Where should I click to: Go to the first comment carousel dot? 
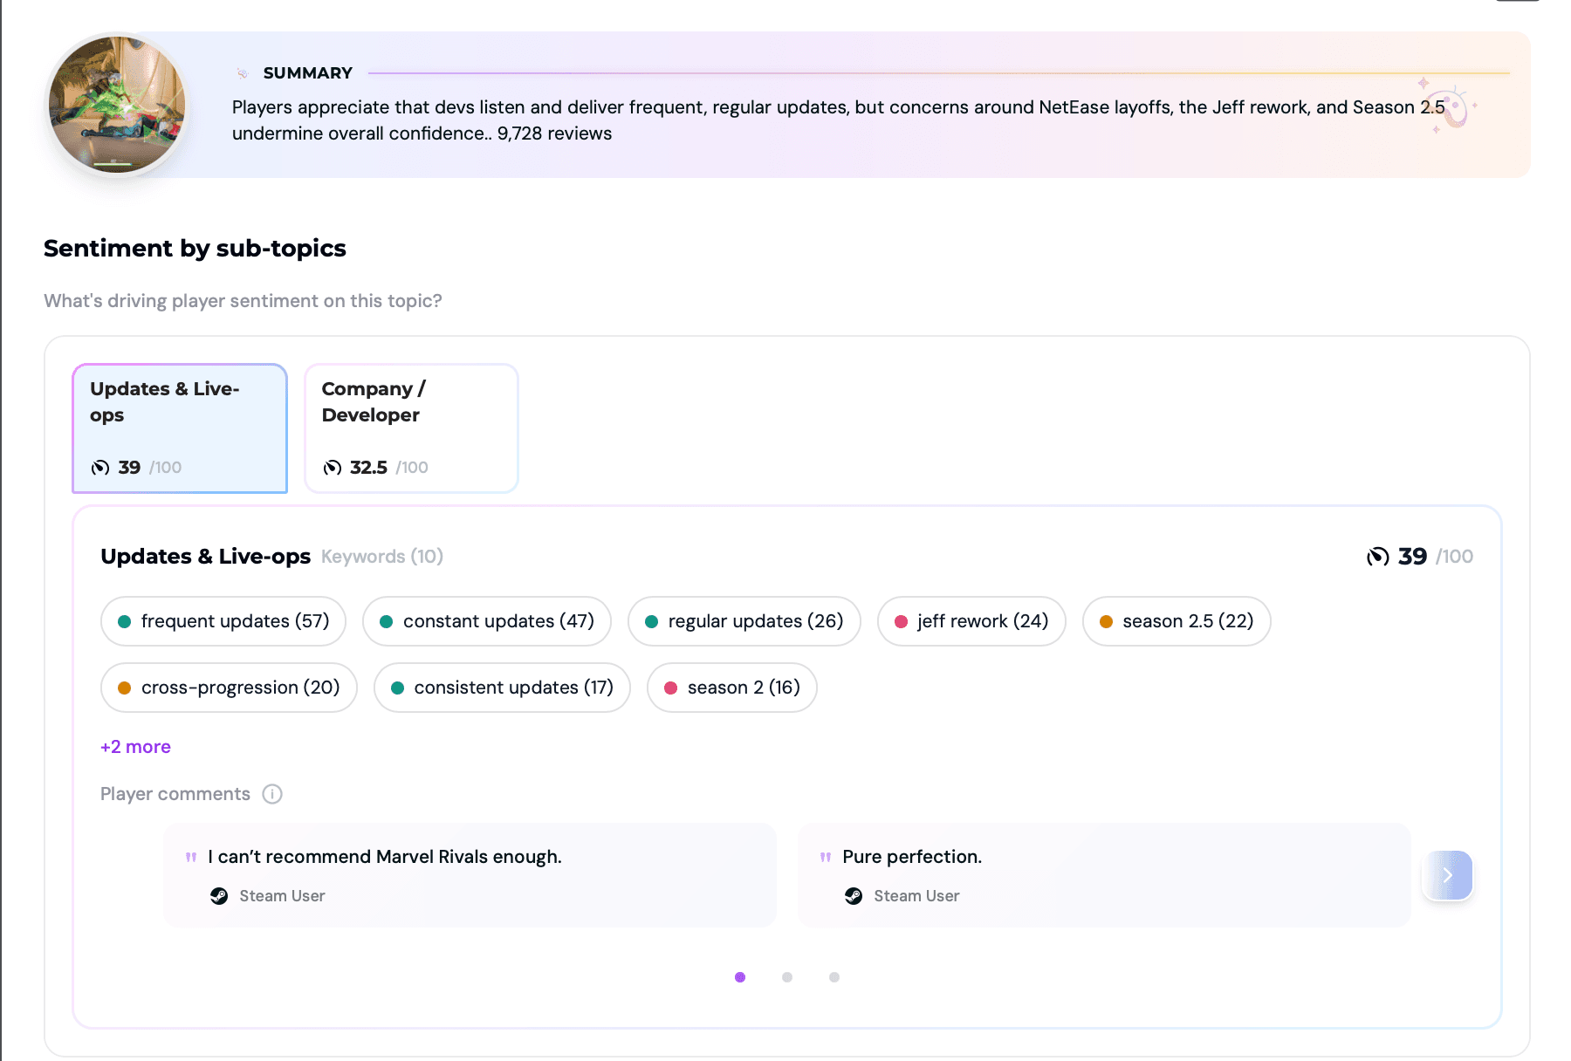[x=740, y=977]
